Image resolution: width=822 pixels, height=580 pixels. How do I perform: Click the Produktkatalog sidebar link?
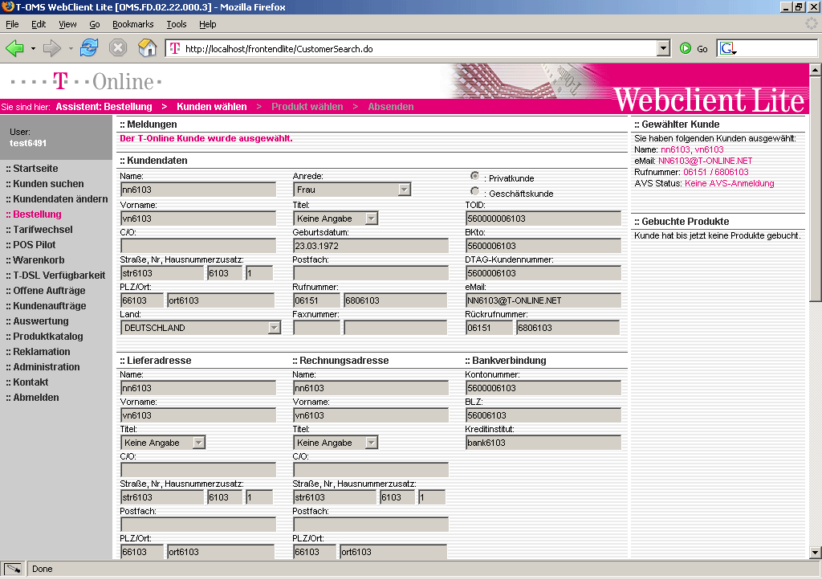point(47,337)
